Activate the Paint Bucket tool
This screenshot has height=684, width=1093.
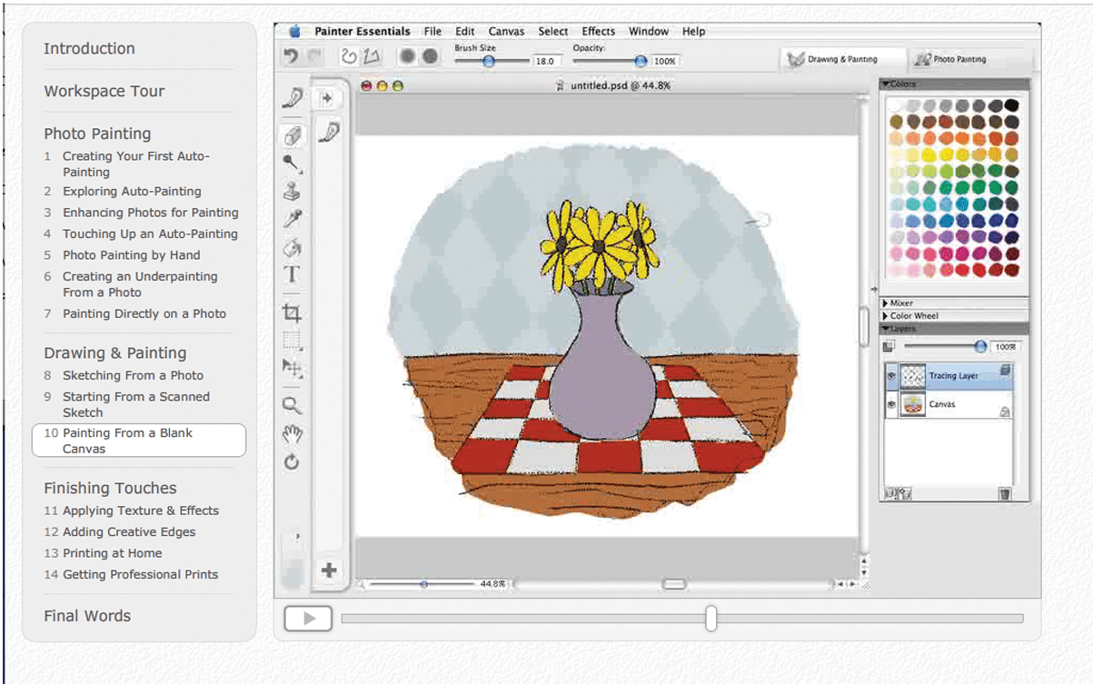(293, 248)
